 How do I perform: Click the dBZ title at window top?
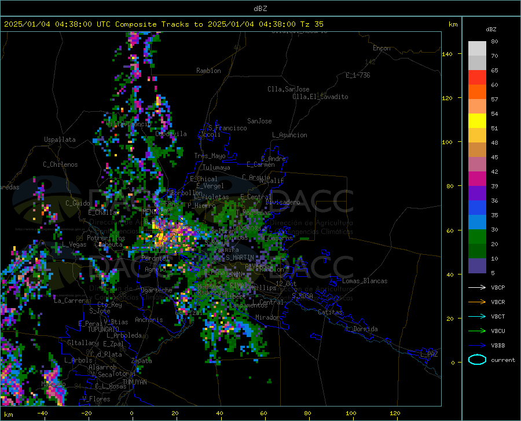(x=260, y=9)
